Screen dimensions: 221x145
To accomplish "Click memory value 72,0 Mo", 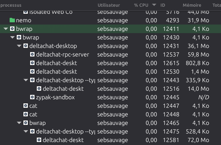I will point(198,140).
